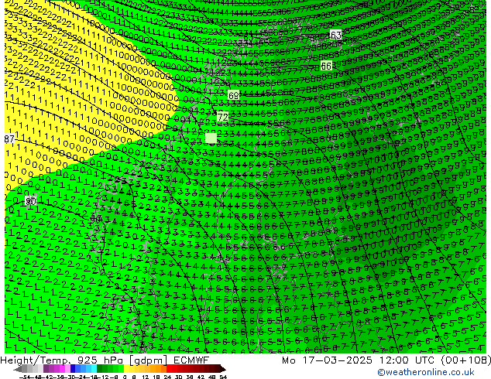Click the 69 height contour label

[x=234, y=95]
